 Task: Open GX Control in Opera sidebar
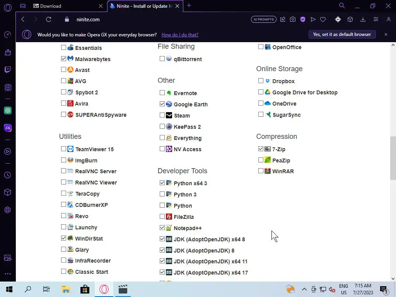coord(8,87)
